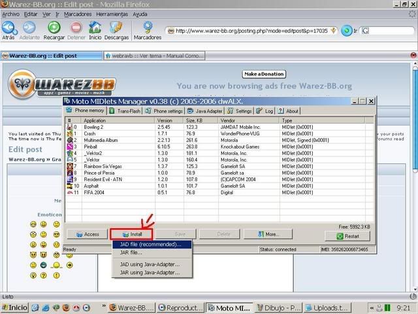Open the Trans-Flash tab
The width and height of the screenshot is (418, 314).
click(x=125, y=111)
